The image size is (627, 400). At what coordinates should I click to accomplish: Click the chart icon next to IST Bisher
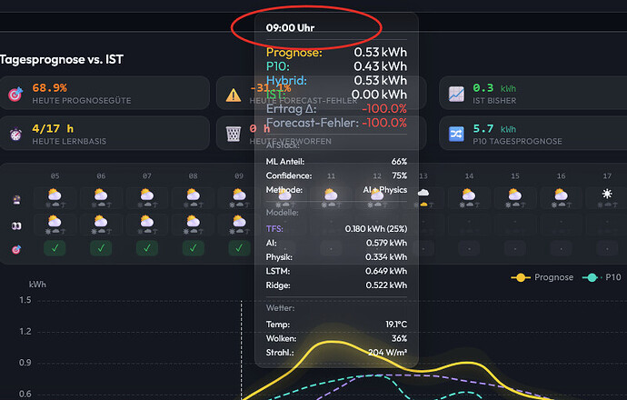click(456, 94)
